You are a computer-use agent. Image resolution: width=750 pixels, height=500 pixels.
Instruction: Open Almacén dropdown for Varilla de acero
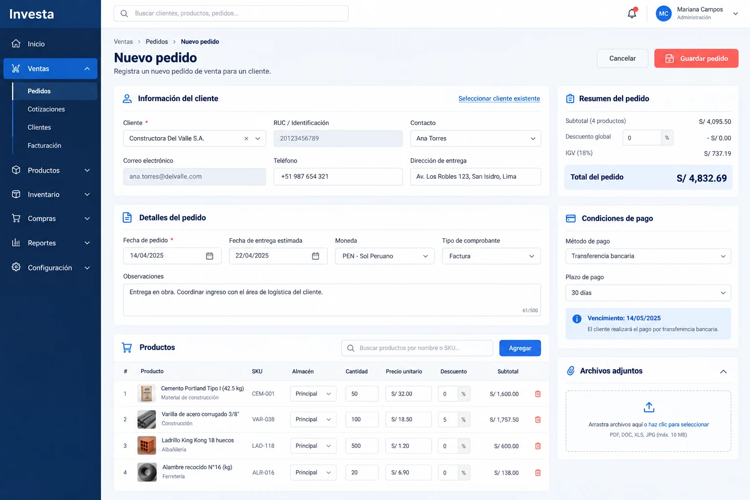(313, 419)
